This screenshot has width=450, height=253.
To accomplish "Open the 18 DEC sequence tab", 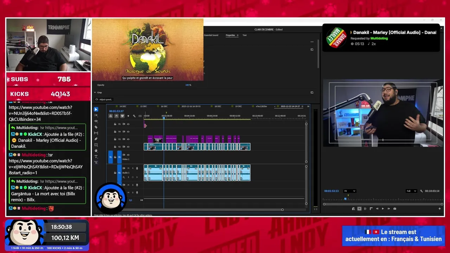I will [218, 106].
